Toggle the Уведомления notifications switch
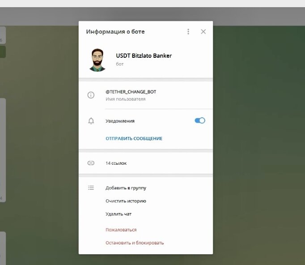 click(200, 120)
